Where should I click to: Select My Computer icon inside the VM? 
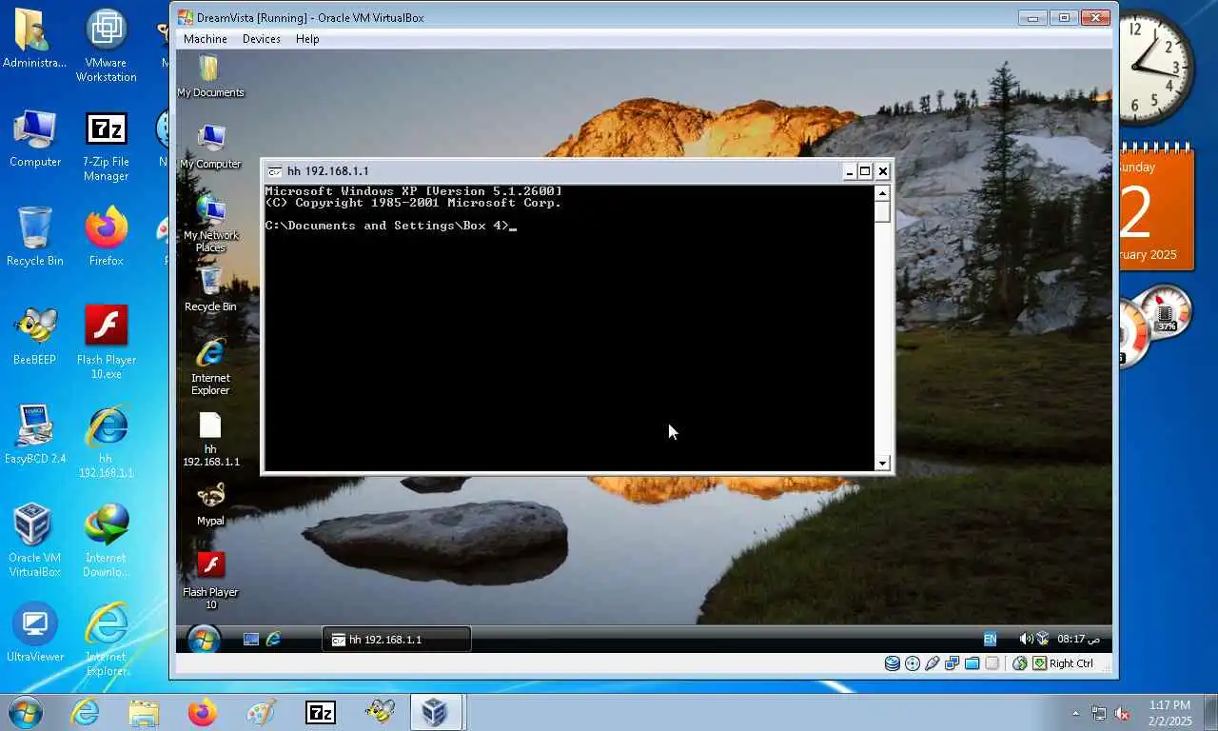[x=210, y=147]
